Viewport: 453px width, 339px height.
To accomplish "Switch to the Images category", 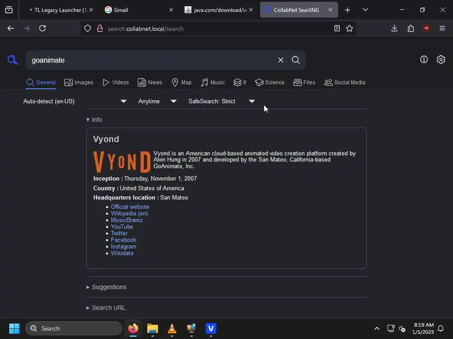I will click(79, 83).
